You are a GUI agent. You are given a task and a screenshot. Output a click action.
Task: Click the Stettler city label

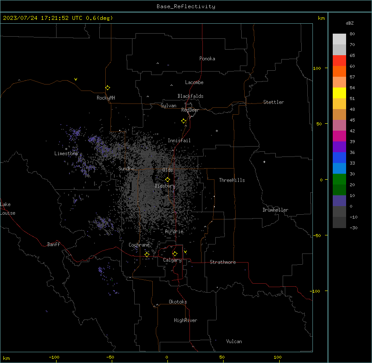point(274,102)
